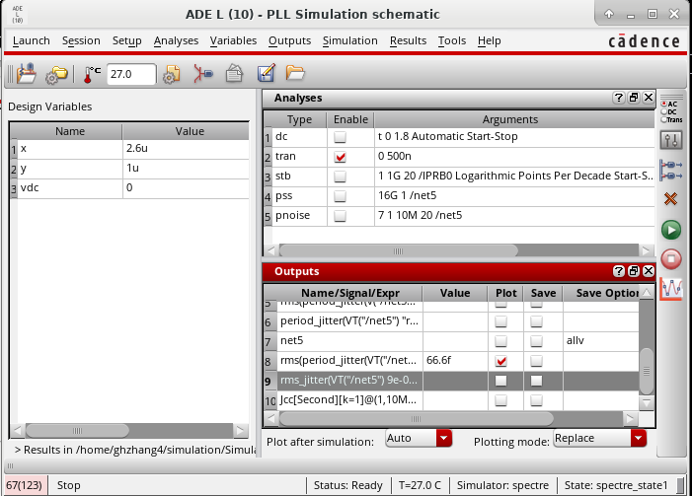The height and width of the screenshot is (496, 692).
Task: Open the setup folder-with-gear toolbar icon
Action: pyautogui.click(x=56, y=74)
